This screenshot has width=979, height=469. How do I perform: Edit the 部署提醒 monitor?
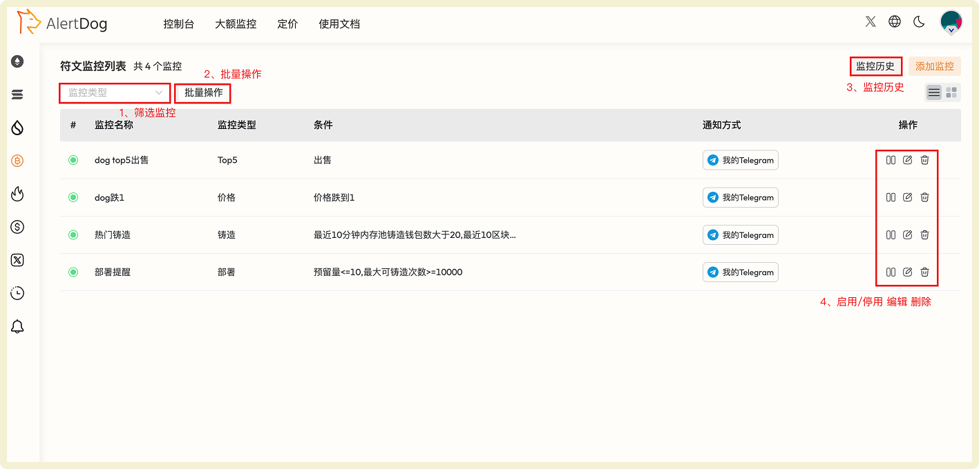pyautogui.click(x=907, y=272)
